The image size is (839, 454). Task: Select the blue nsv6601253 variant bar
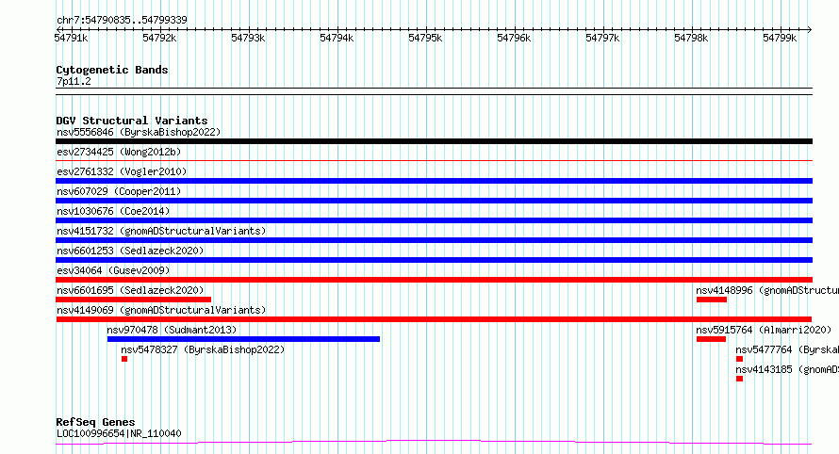tap(434, 260)
